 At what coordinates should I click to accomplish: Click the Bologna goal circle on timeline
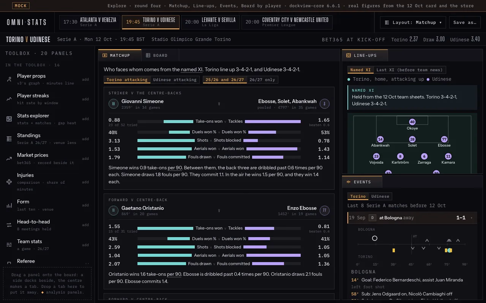375,238
